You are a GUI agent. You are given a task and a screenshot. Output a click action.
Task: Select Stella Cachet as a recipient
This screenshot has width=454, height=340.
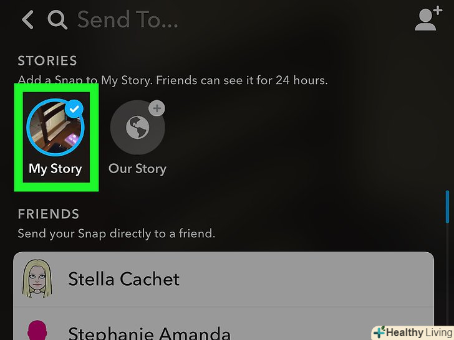tap(223, 279)
